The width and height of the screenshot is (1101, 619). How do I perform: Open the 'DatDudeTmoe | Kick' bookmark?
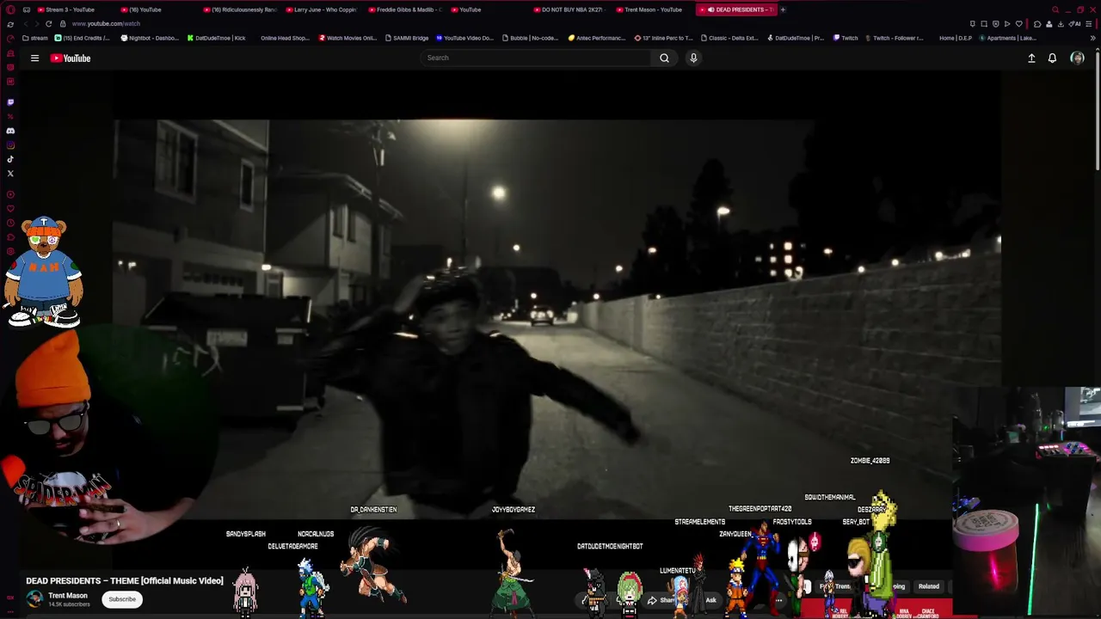(215, 38)
